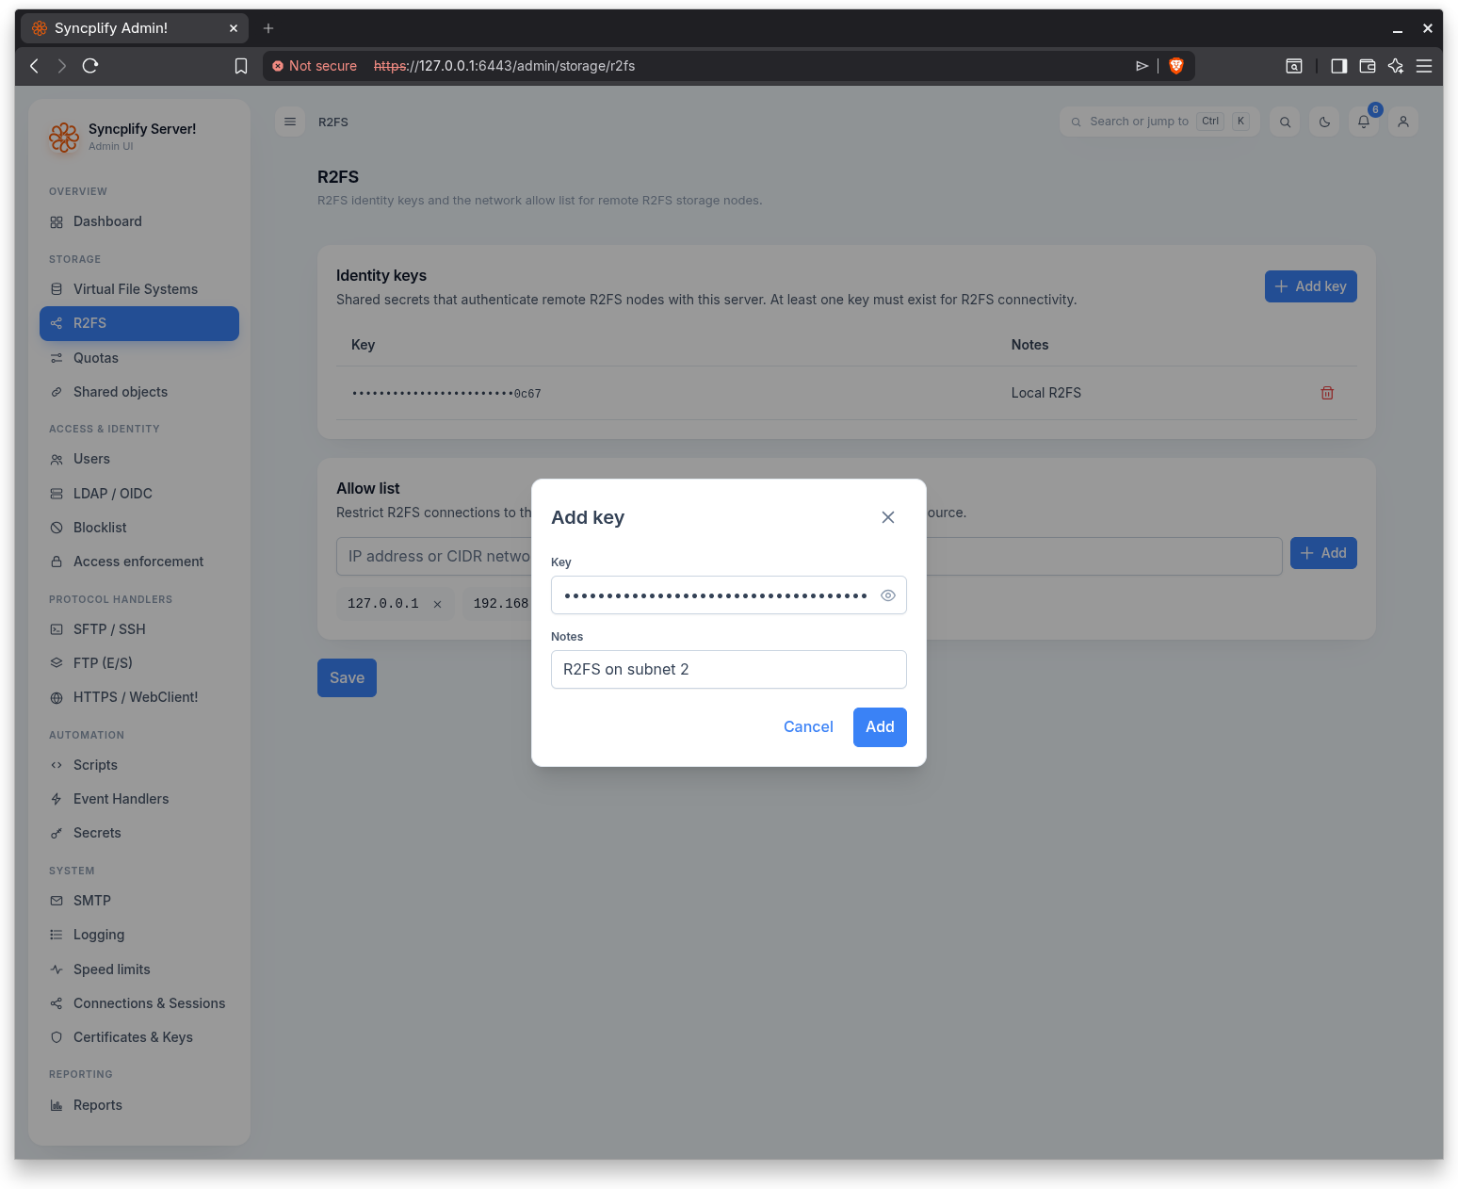Open the browser tab search icon
Viewport: 1458px width, 1189px height.
click(1294, 66)
